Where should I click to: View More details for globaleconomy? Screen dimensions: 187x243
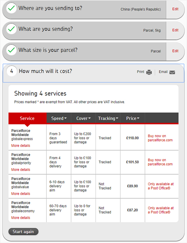tap(21, 218)
